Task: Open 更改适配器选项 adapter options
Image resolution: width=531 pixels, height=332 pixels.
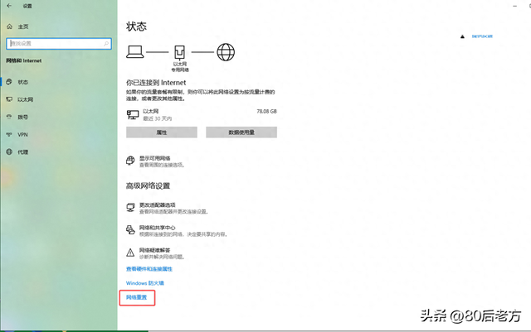Action: tap(158, 204)
